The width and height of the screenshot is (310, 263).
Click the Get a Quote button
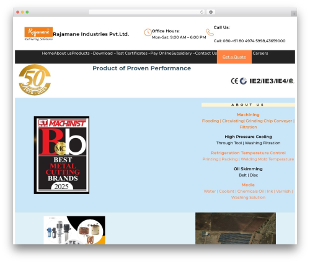tap(234, 57)
